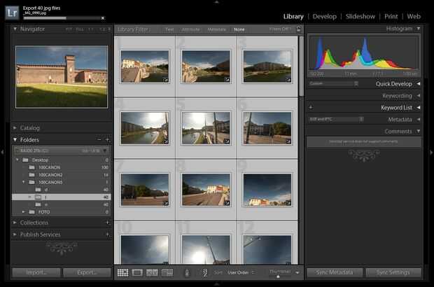Hide the left panel via edge arrow
This screenshot has height=287, width=434.
point(2,152)
